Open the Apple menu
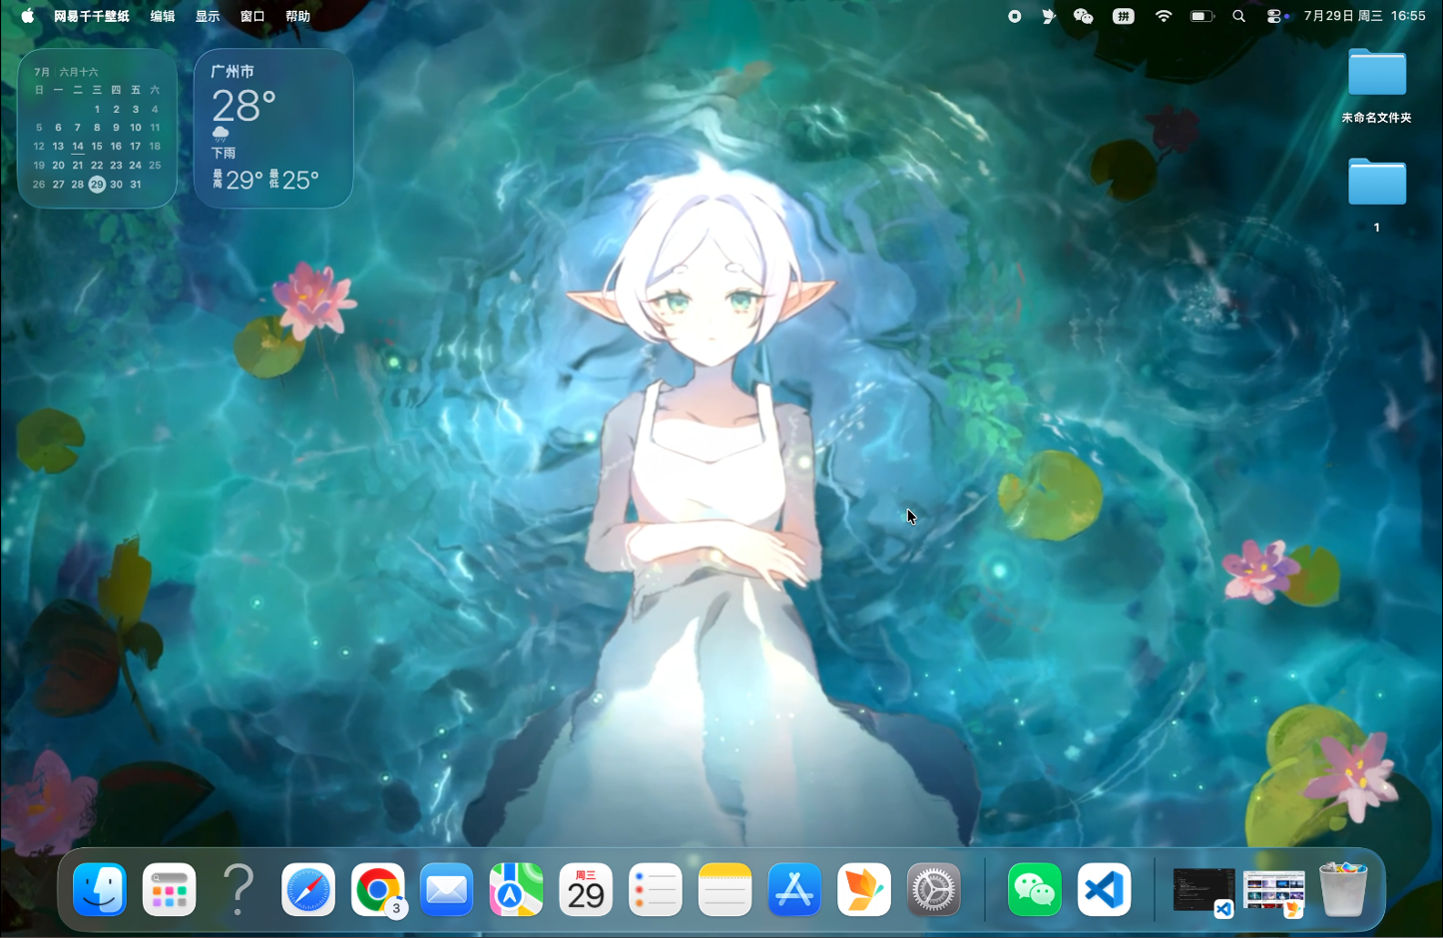 tap(27, 16)
